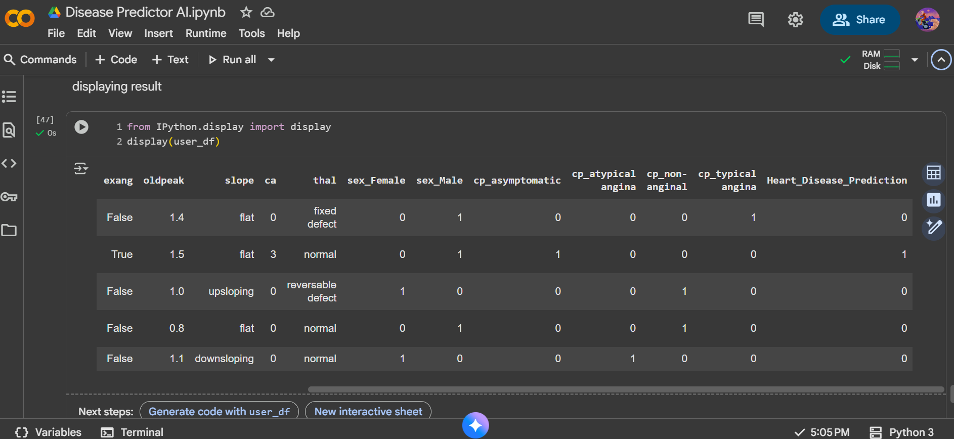Launch the Gemini AI assistant button

pyautogui.click(x=475, y=425)
